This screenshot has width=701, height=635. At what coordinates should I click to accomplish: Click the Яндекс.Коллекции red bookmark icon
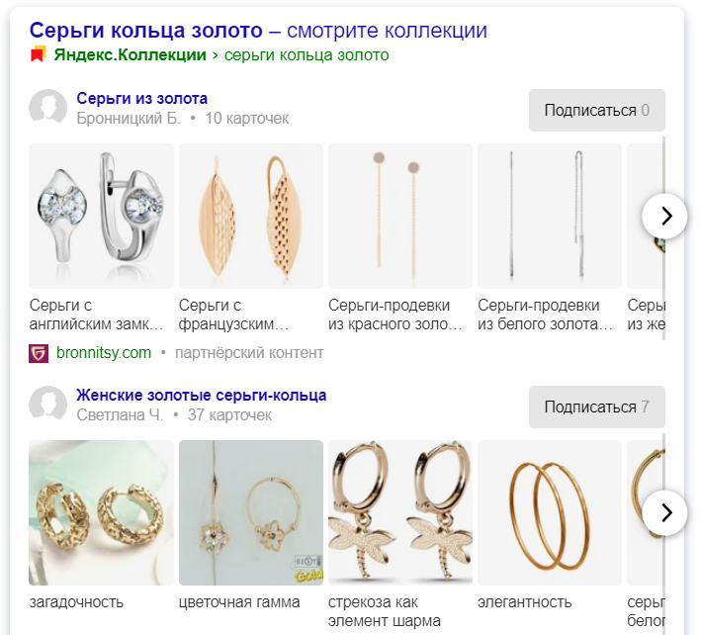(38, 54)
